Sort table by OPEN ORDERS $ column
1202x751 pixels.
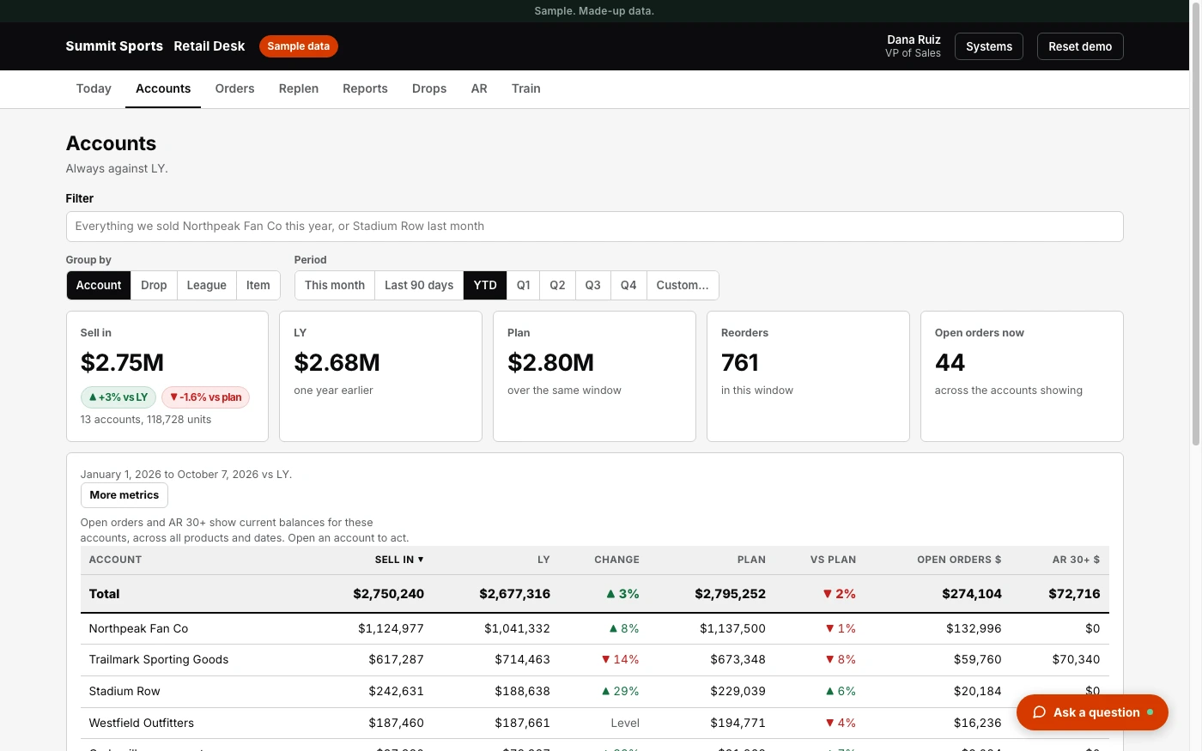click(959, 560)
